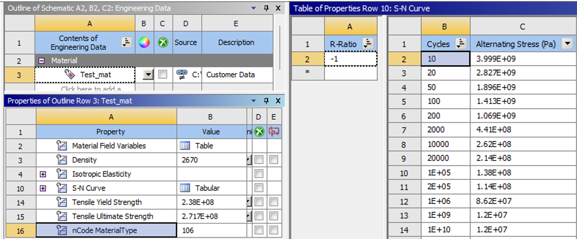Click the Tensile Ultimate Strength value field
Image resolution: width=577 pixels, height=239 pixels.
pos(210,217)
